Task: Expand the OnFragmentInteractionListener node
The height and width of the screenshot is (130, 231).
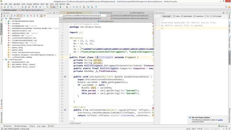Action: point(6,21)
